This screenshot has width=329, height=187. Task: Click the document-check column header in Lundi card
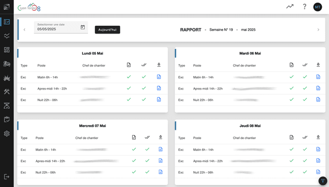click(x=129, y=65)
